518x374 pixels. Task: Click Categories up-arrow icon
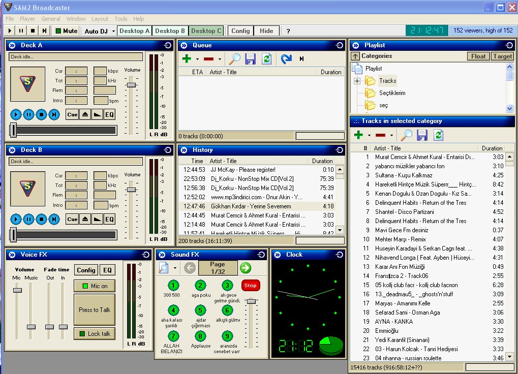tap(355, 56)
